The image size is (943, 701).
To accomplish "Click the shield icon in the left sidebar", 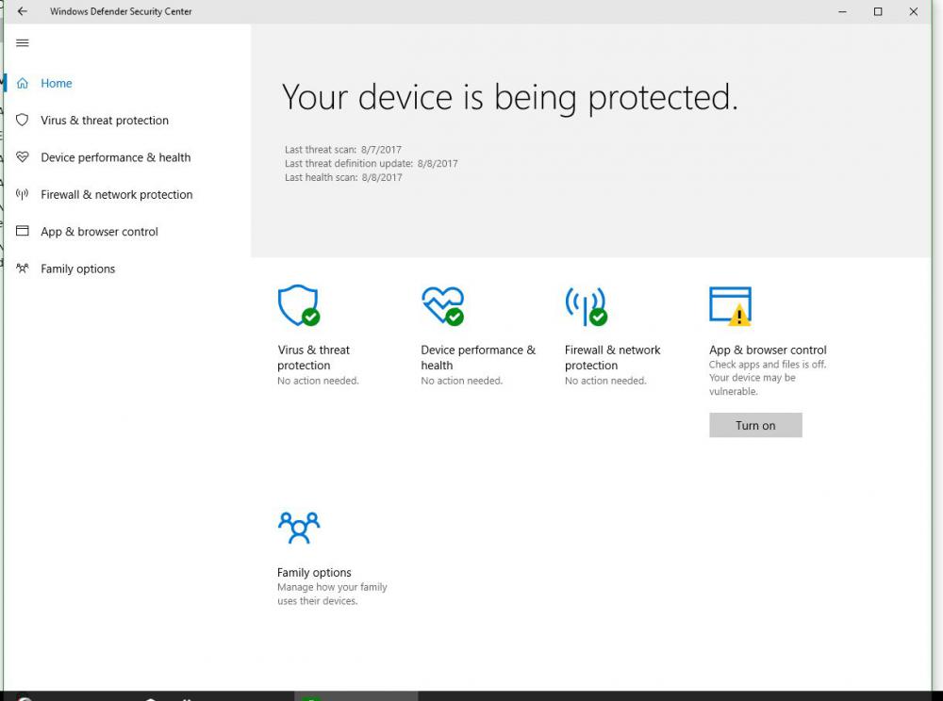I will pos(23,121).
